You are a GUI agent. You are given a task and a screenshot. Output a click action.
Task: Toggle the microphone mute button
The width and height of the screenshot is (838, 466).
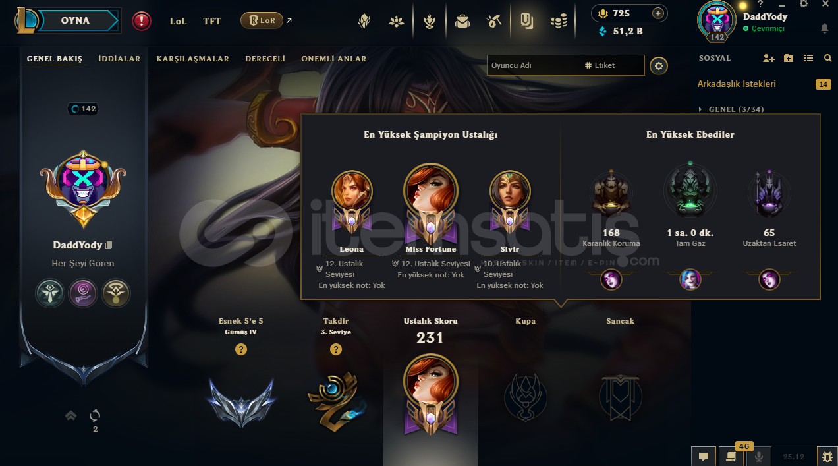pos(759,456)
